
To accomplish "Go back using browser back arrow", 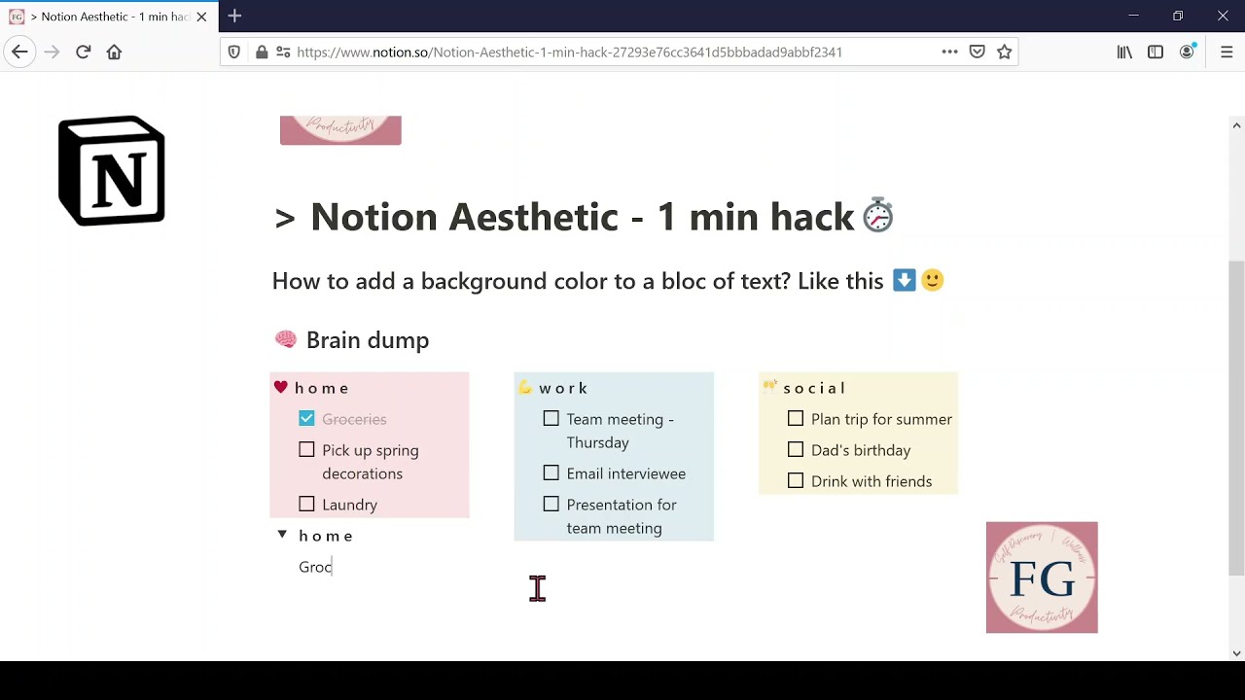I will [x=19, y=52].
